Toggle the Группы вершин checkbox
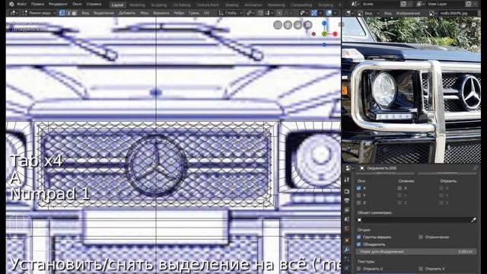The width and height of the screenshot is (487, 274). coord(358,237)
